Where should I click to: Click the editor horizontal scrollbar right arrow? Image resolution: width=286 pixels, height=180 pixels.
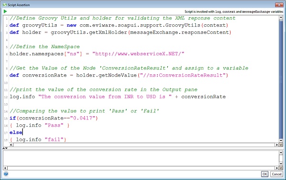click(277, 145)
